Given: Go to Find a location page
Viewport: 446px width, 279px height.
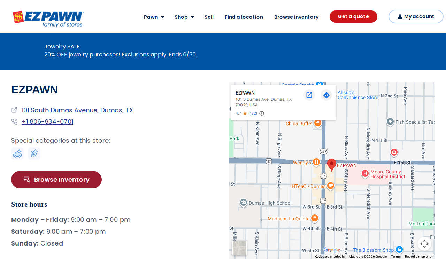Looking at the screenshot, I should click(x=244, y=17).
